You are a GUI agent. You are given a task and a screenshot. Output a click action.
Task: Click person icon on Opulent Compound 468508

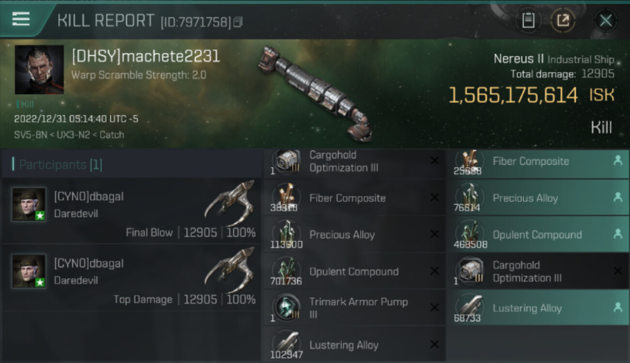pos(617,234)
